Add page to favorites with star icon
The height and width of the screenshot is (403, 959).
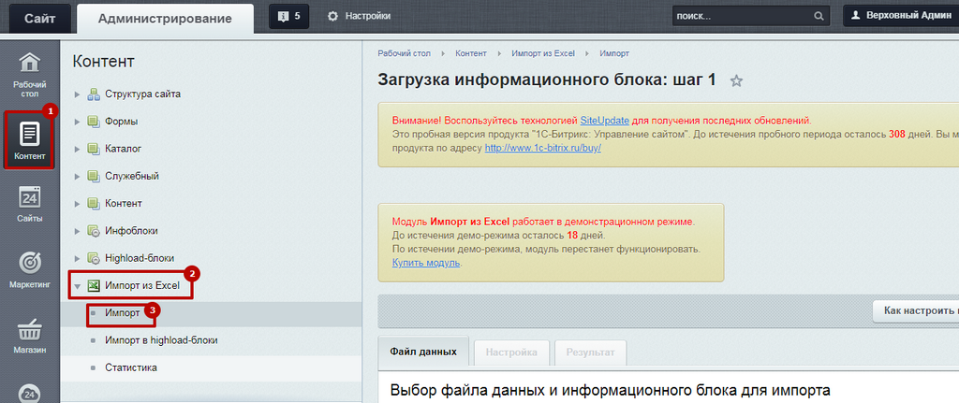tap(736, 80)
